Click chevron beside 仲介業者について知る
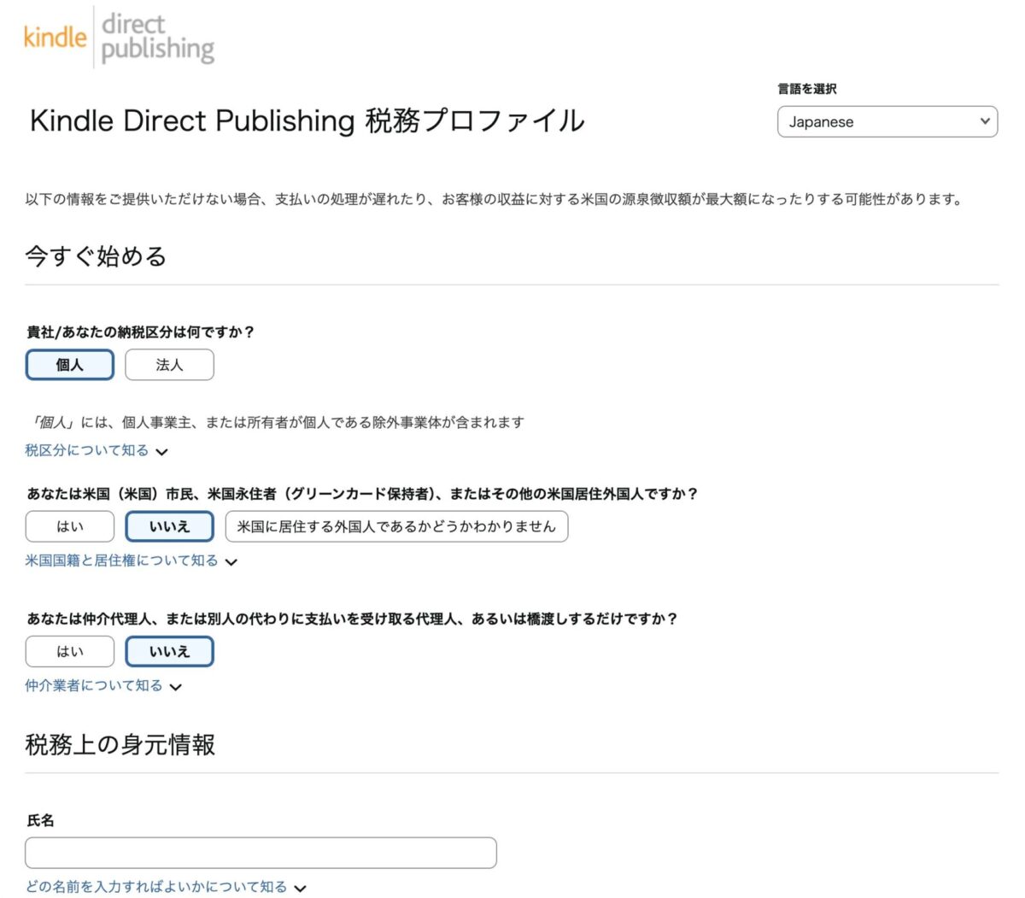Image resolution: width=1025 pixels, height=898 pixels. coord(176,687)
